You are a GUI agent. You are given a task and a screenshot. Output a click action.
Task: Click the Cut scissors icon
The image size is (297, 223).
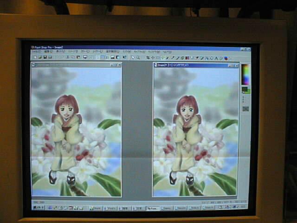point(68,57)
